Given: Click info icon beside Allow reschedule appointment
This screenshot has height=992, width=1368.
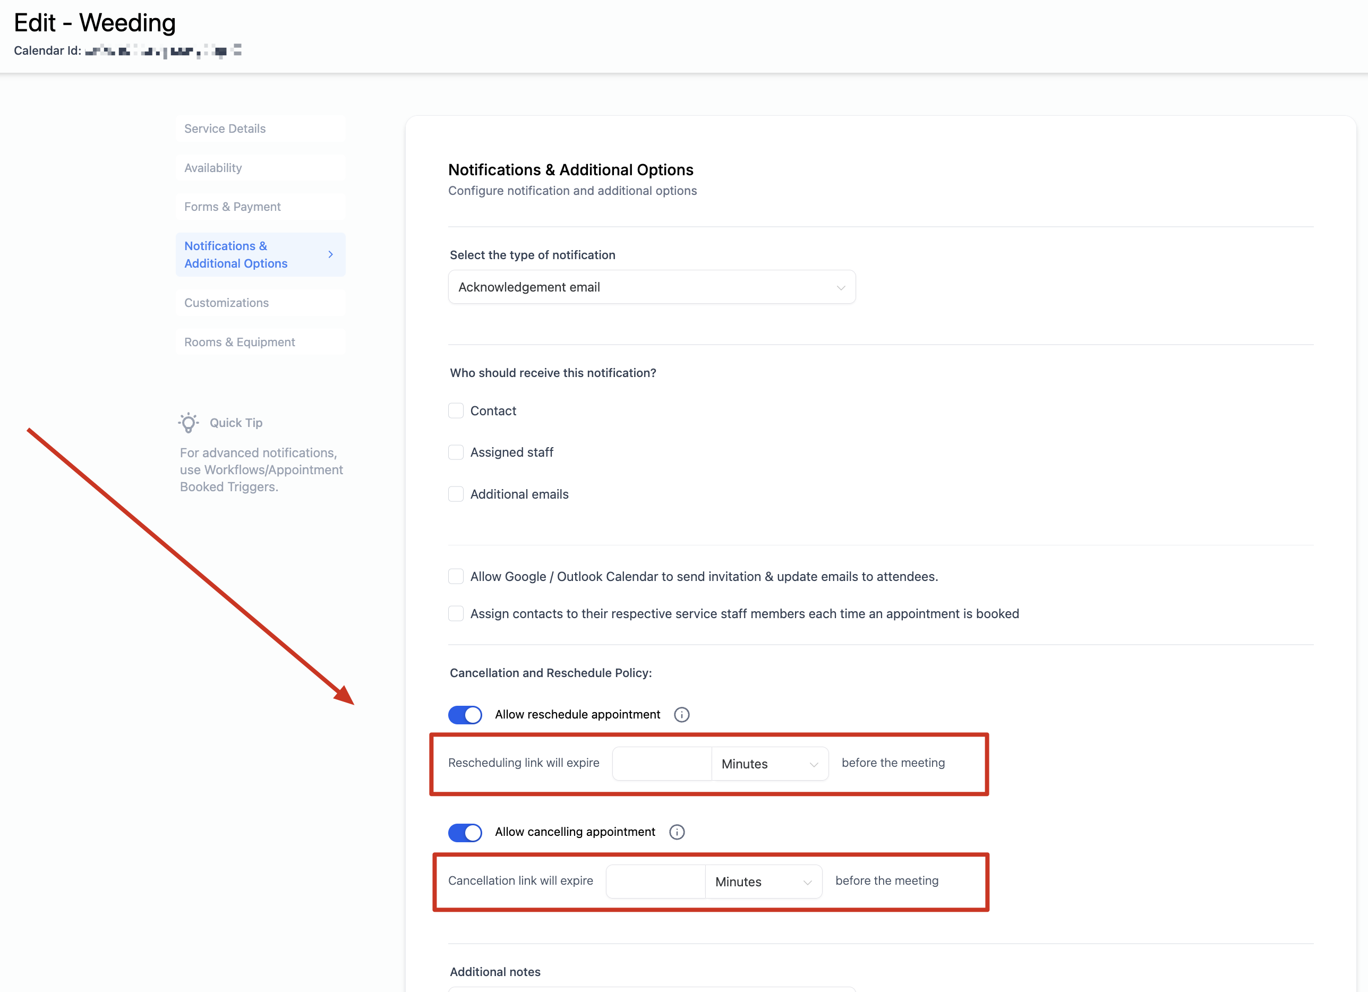Looking at the screenshot, I should pyautogui.click(x=681, y=715).
